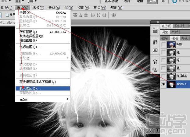Switch to the 调整 tab
The image size is (190, 137).
165,32
